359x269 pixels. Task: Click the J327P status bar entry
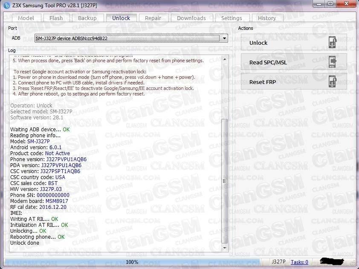(279, 262)
